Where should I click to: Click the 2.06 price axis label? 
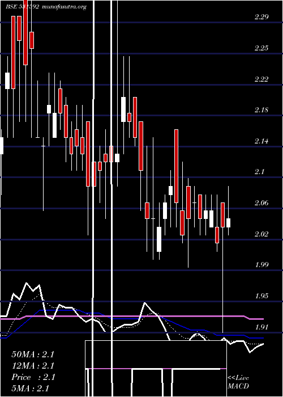(261, 203)
